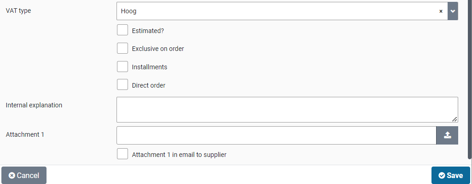This screenshot has height=184, width=472.
Task: Click the upload icon for Attachment 1
Action: pos(447,135)
